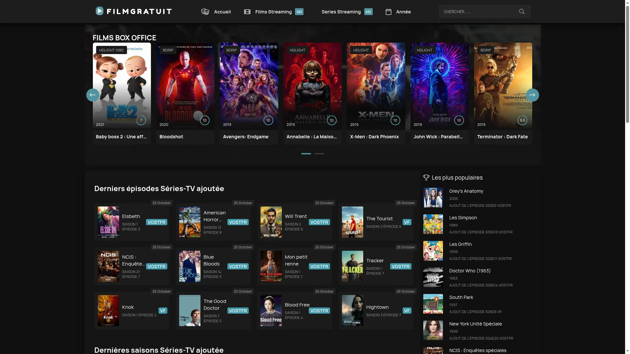630x354 pixels.
Task: Click the FilmGratuit play logo icon
Action: pos(99,11)
